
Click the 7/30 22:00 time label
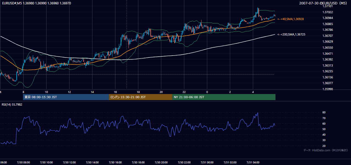click(184, 162)
